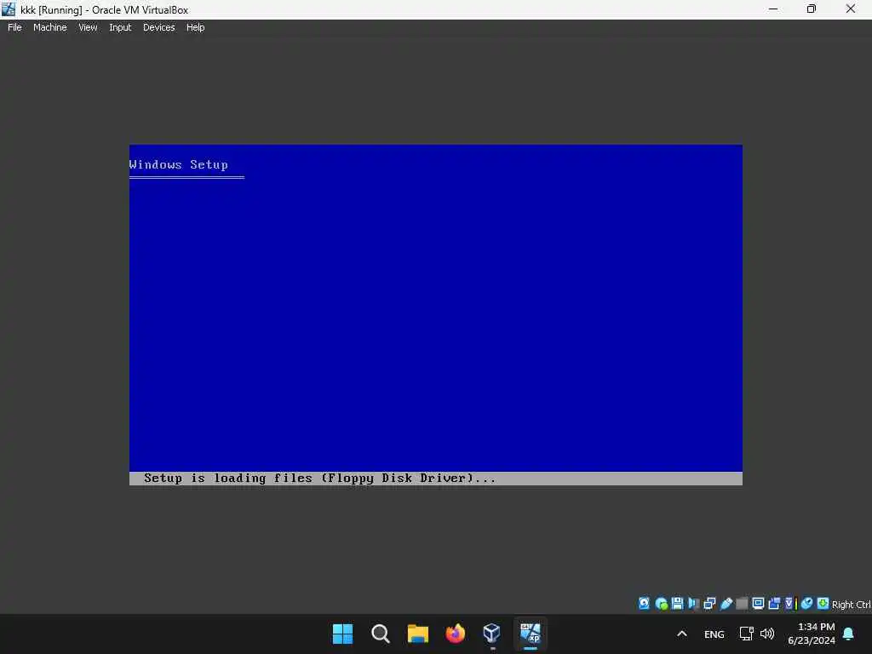Open the volume tray icon
The width and height of the screenshot is (872, 654).
click(x=767, y=634)
